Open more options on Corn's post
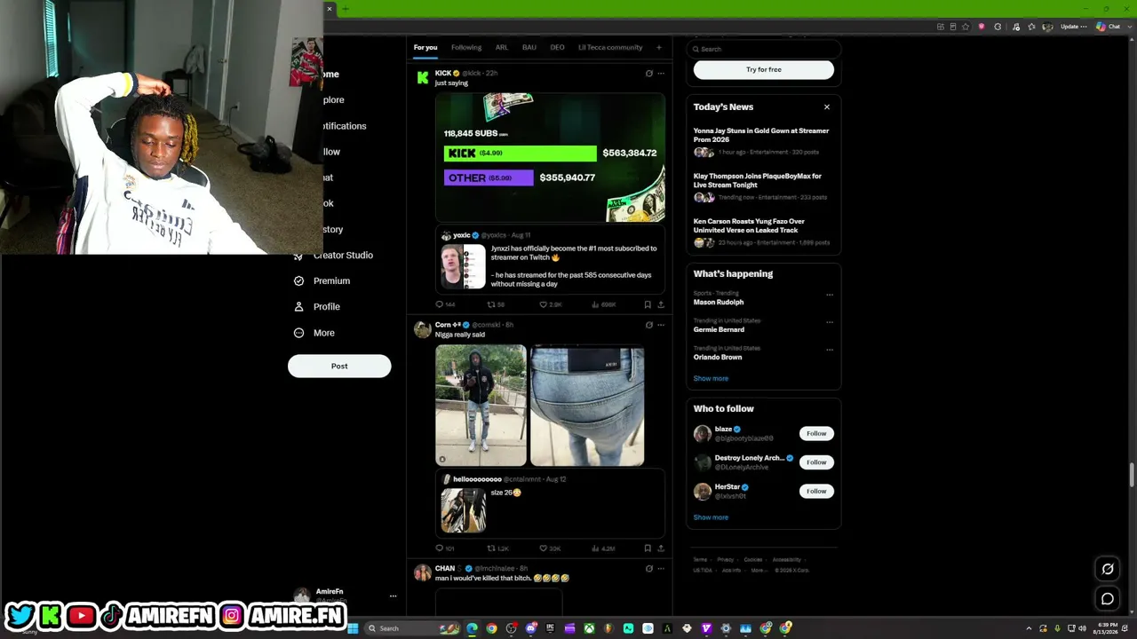The height and width of the screenshot is (639, 1137). click(660, 325)
